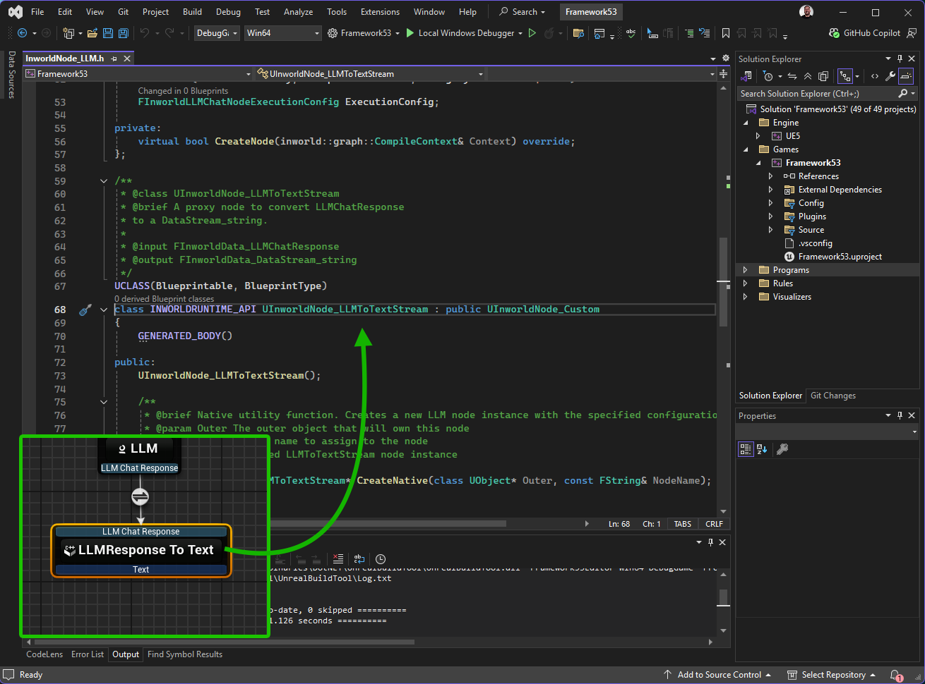Click the GitHub Copilot button
The height and width of the screenshot is (684, 925).
point(864,33)
